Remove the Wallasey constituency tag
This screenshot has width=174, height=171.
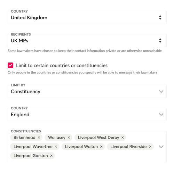coord(69,138)
